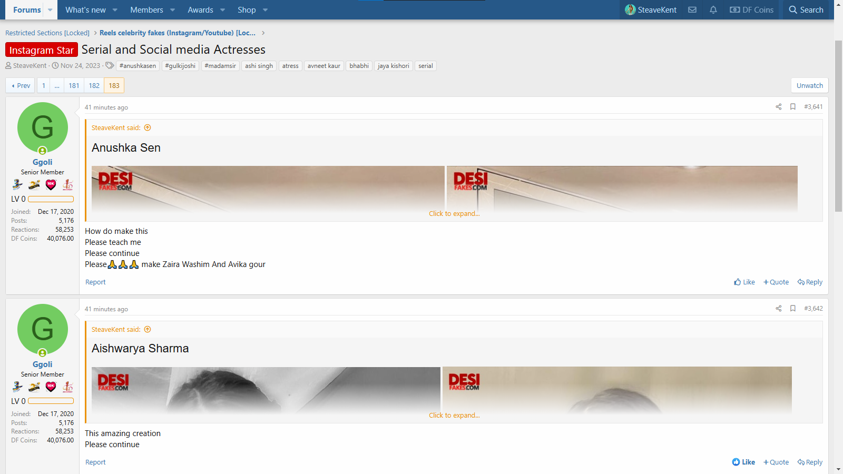Toggle the Like on post #3,642
Screen dimensions: 843x474
point(743,462)
